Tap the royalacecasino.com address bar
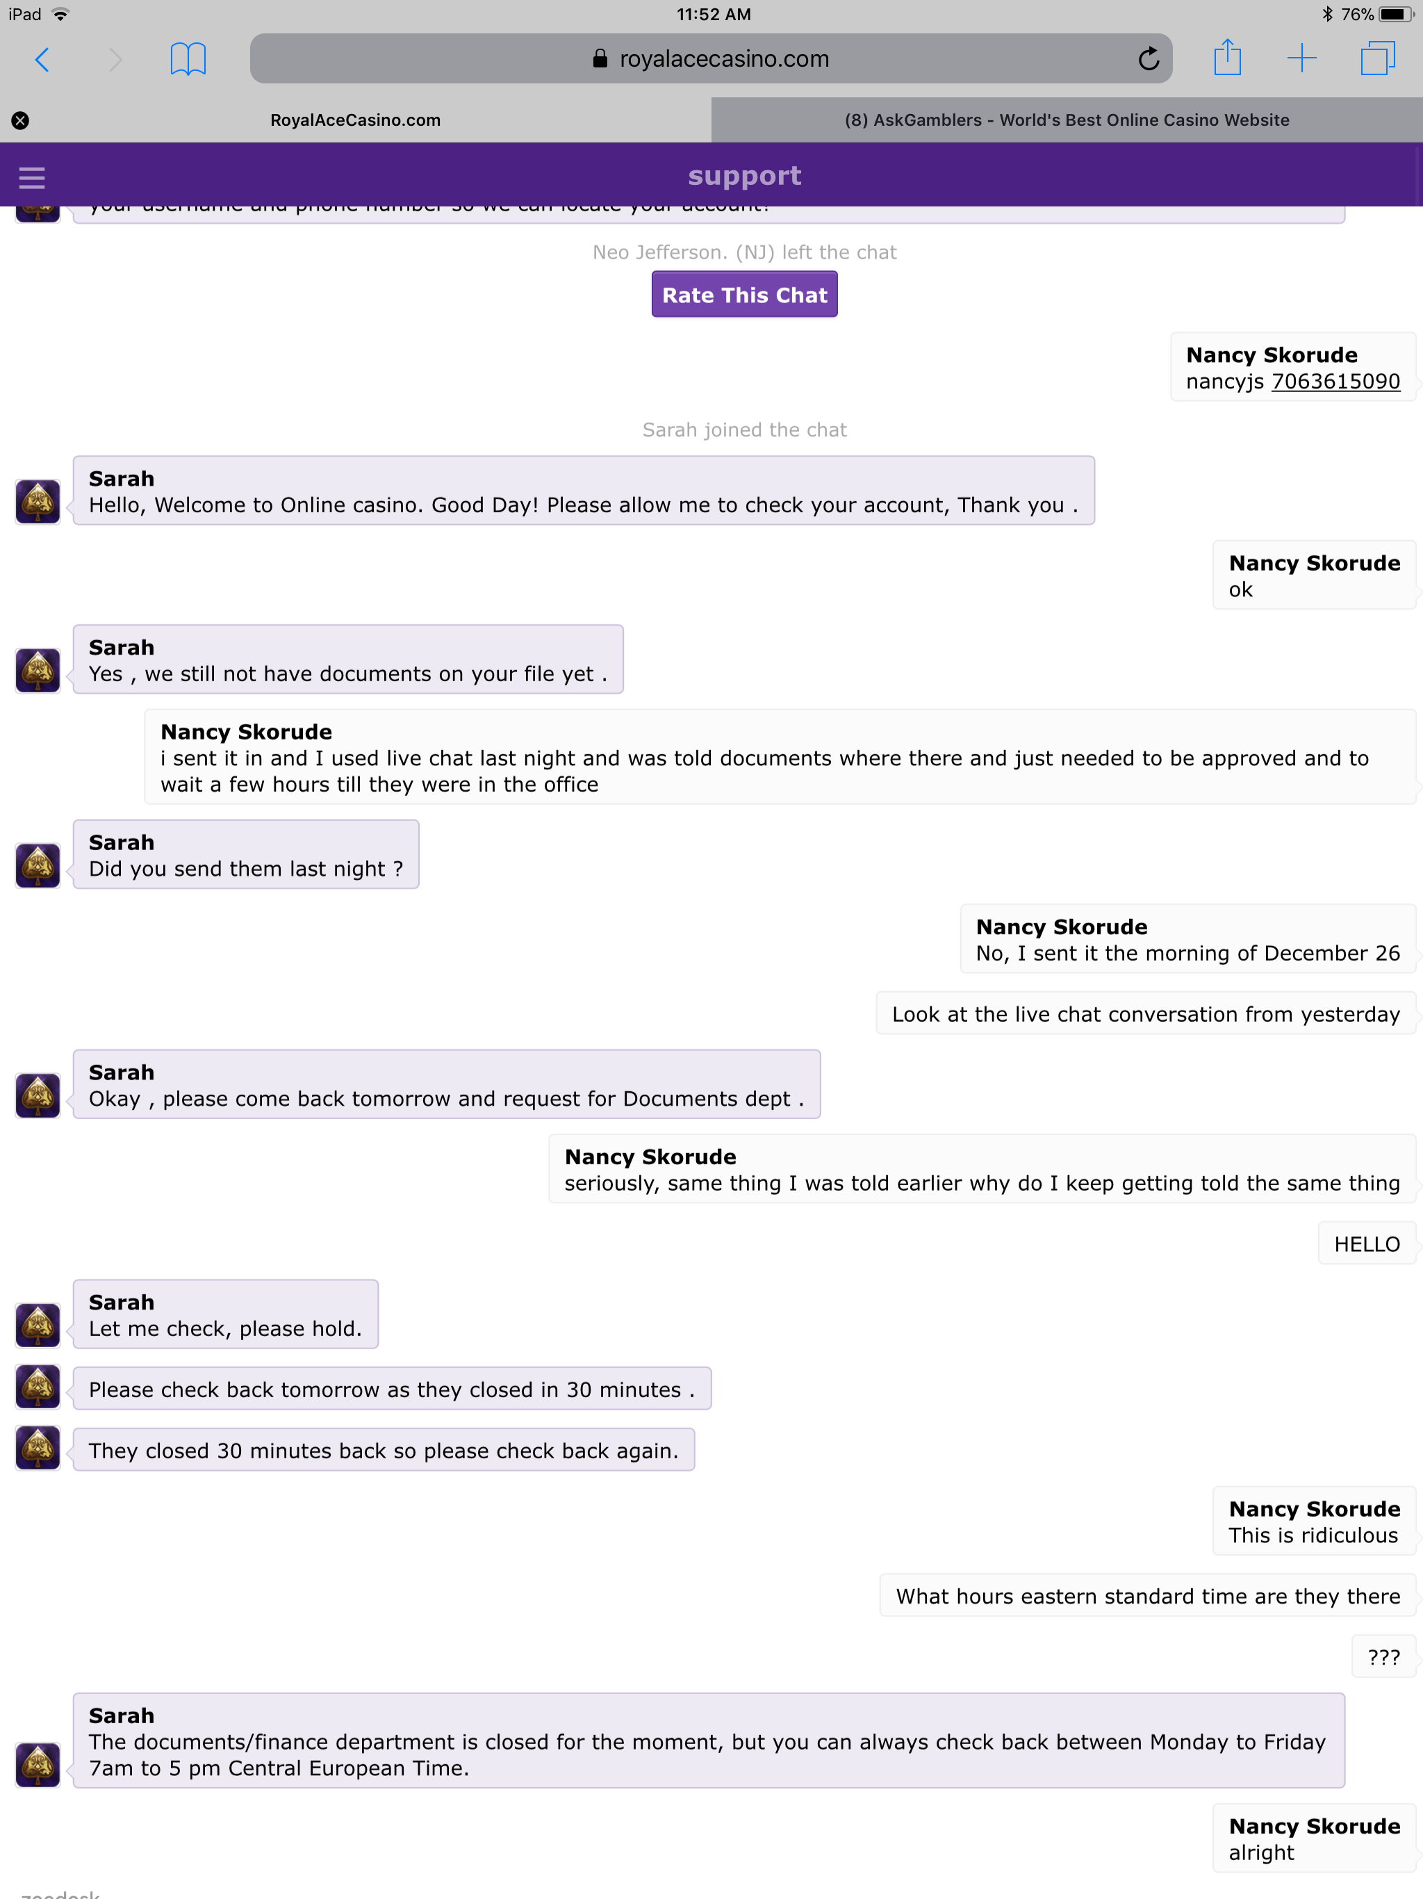The image size is (1423, 1899). [711, 58]
